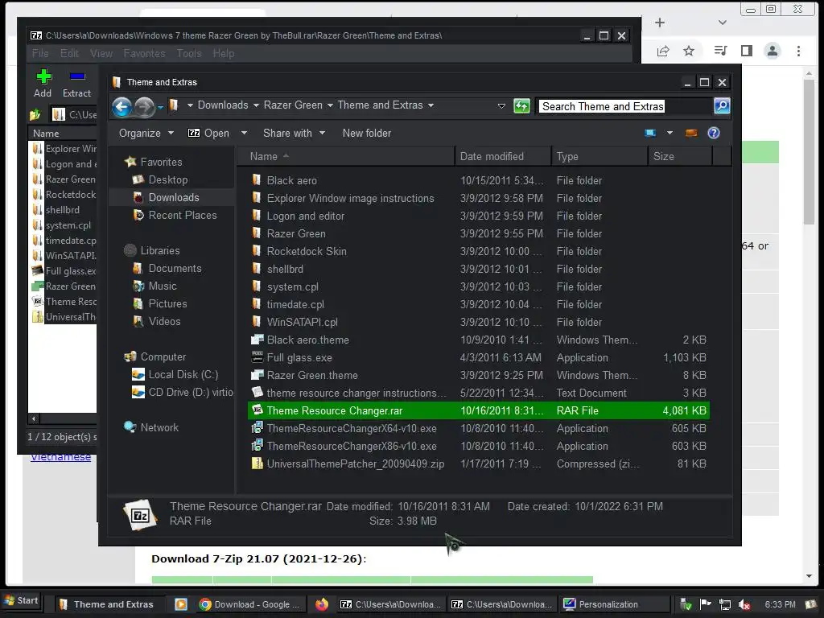Viewport: 824px width, 618px height.
Task: Open the view options dropdown arrow
Action: tap(670, 133)
